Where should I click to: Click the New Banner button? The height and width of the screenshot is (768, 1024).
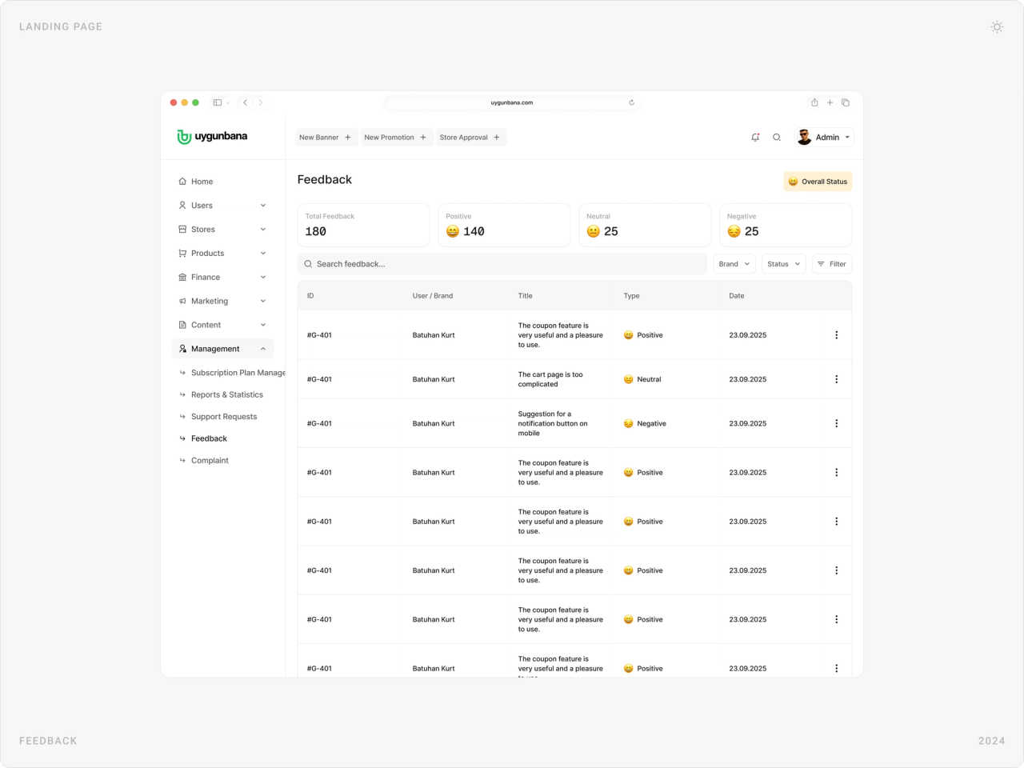[x=326, y=138]
